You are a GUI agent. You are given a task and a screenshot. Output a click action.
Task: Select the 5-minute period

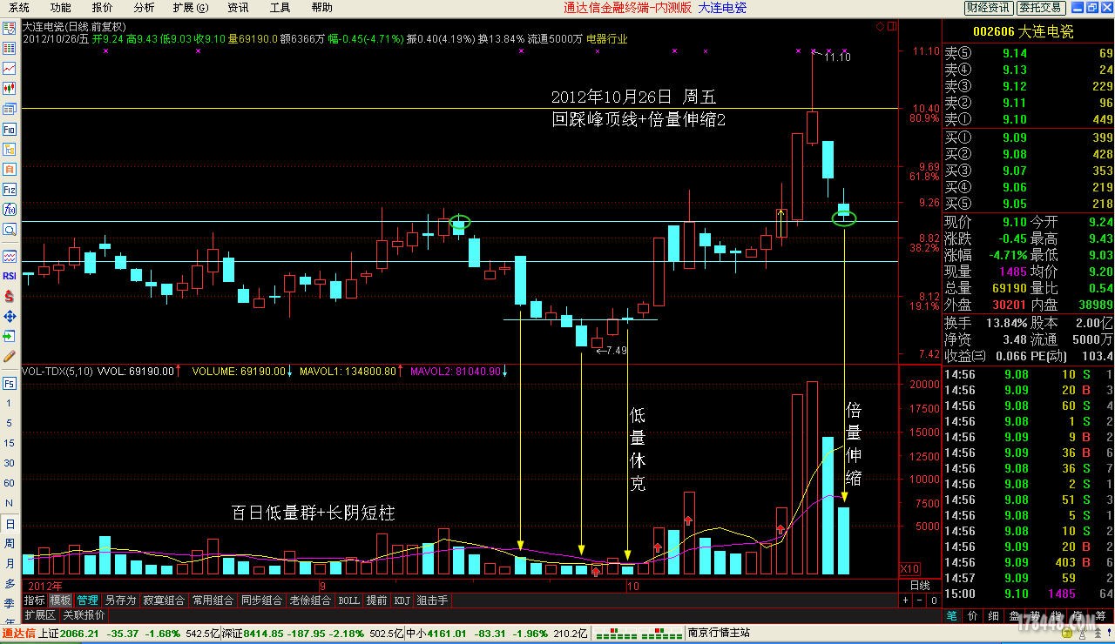pyautogui.click(x=10, y=423)
